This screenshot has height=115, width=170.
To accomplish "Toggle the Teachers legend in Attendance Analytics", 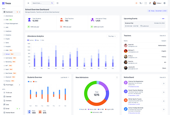I will [31, 40].
